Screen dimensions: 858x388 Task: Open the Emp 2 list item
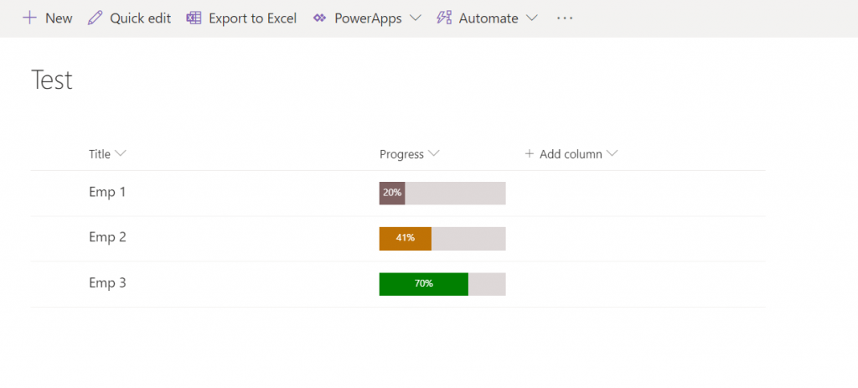pos(107,237)
